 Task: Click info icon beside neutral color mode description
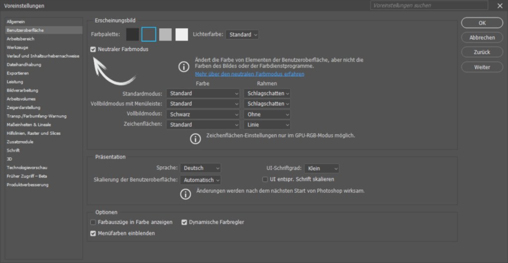coord(184,66)
